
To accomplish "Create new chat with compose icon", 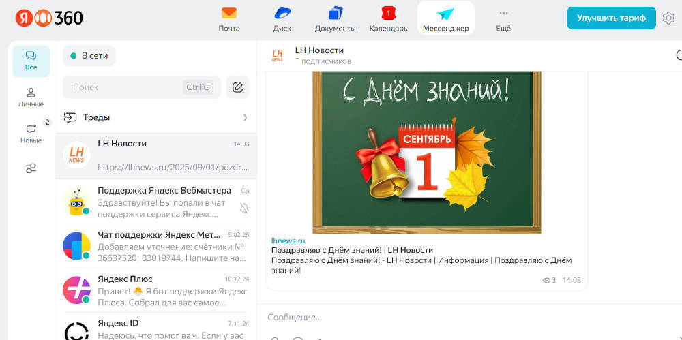I will 237,87.
